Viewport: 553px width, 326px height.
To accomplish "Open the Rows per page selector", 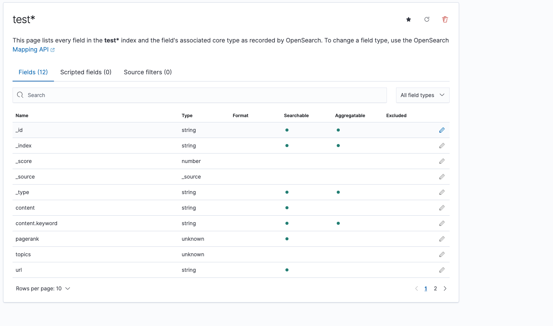I will pyautogui.click(x=43, y=288).
